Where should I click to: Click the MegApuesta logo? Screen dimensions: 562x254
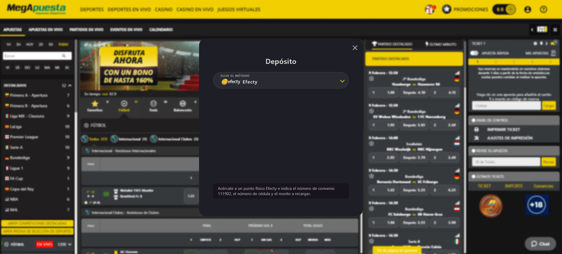[36, 9]
